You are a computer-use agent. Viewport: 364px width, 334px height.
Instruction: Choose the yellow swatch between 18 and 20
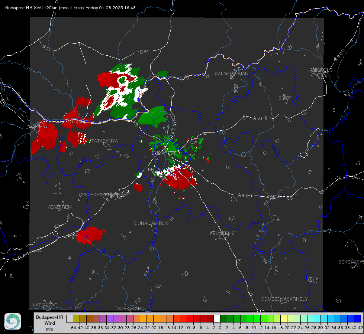[x=284, y=319]
